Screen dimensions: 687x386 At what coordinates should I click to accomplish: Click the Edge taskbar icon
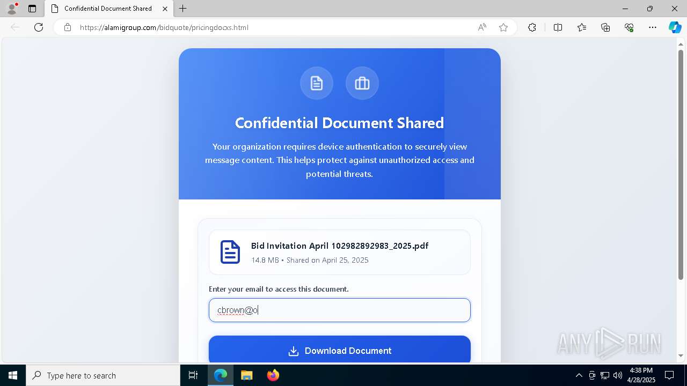click(x=221, y=375)
